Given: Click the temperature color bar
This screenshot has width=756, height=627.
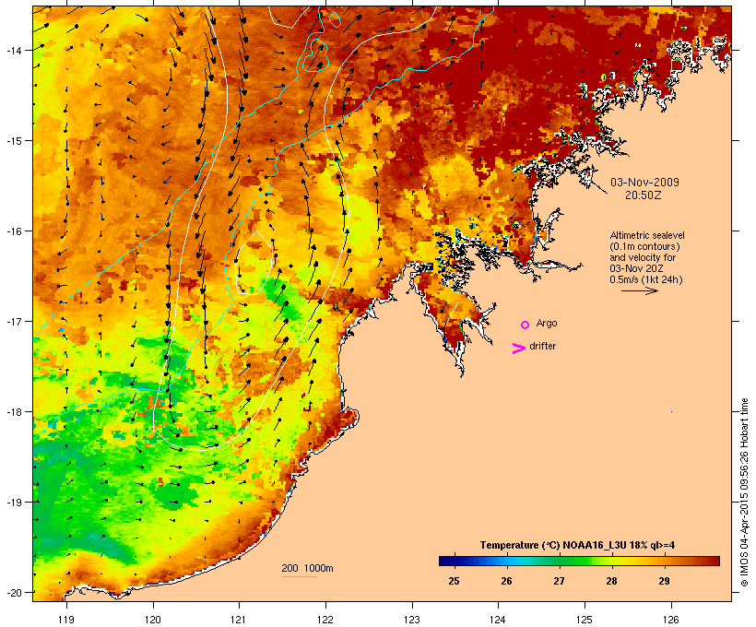Looking at the screenshot, I should [579, 561].
